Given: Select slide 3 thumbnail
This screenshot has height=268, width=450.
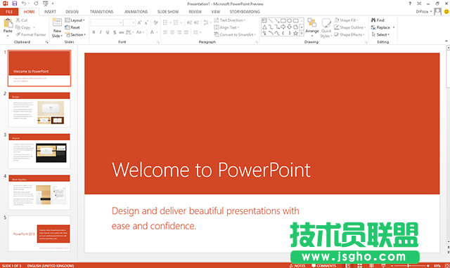Looking at the screenshot, I should [x=39, y=151].
